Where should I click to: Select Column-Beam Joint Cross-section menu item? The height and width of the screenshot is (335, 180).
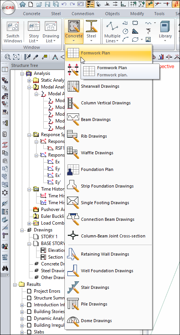click(x=108, y=236)
